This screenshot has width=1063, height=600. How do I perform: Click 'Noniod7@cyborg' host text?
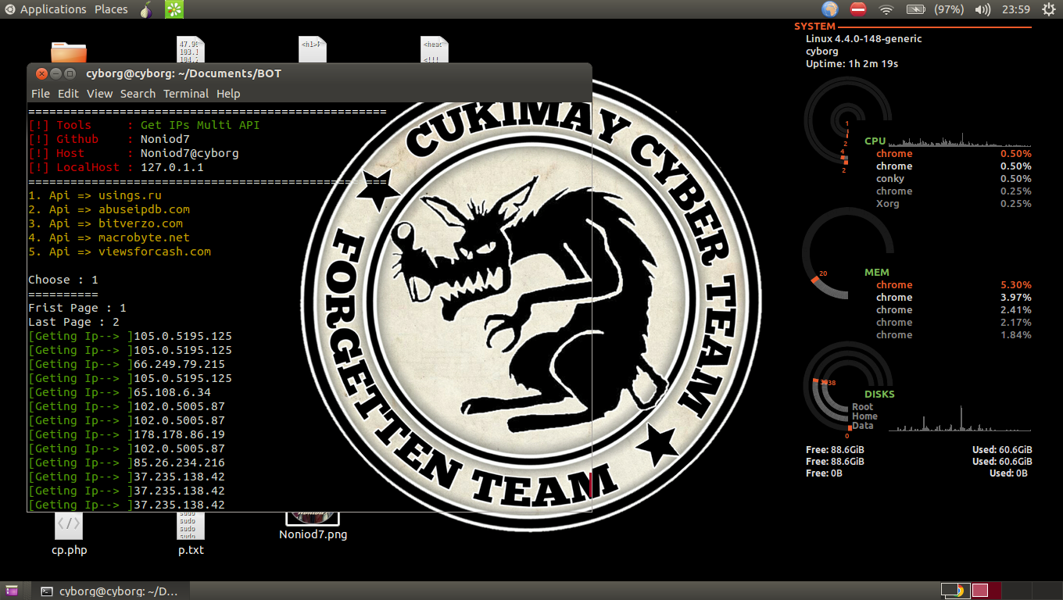190,153
